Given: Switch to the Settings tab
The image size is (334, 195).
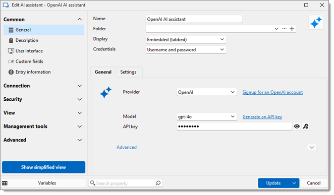Looking at the screenshot, I should tap(128, 72).
